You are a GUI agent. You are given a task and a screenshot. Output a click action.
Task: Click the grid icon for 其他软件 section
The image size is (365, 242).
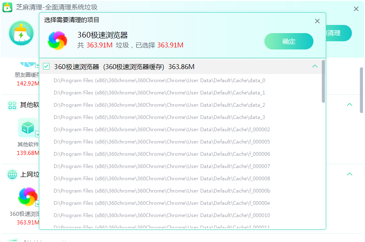[x=12, y=105]
